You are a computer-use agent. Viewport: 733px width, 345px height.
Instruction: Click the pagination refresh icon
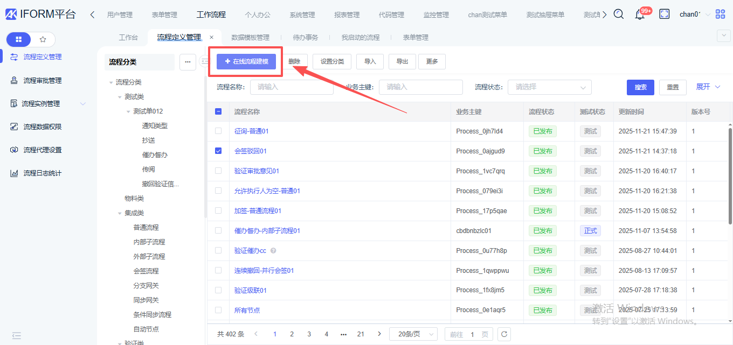point(504,334)
